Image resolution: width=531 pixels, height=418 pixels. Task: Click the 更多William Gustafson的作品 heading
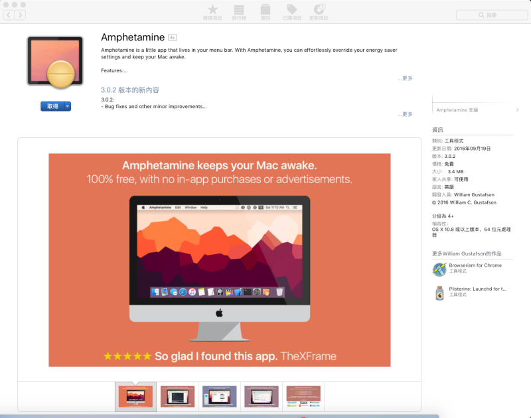click(467, 253)
